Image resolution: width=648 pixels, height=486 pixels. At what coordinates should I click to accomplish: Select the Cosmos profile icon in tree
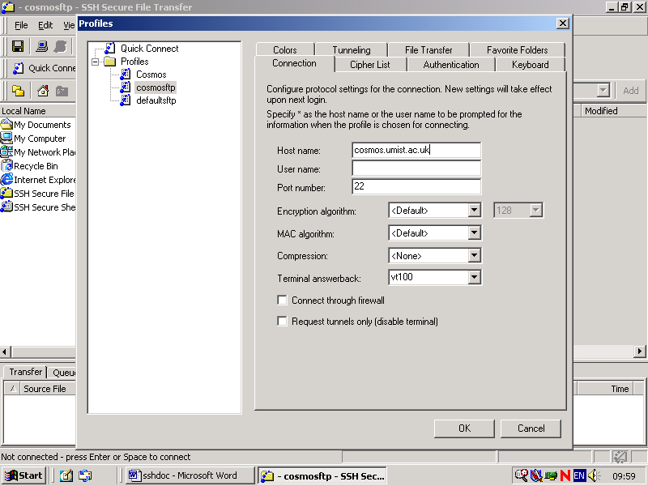pyautogui.click(x=126, y=75)
